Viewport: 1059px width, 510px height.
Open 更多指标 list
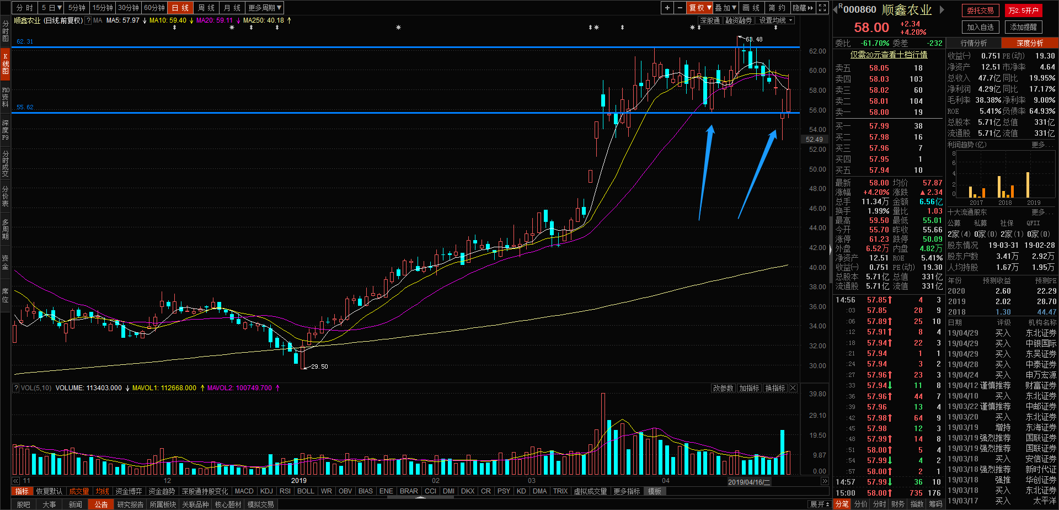[627, 491]
